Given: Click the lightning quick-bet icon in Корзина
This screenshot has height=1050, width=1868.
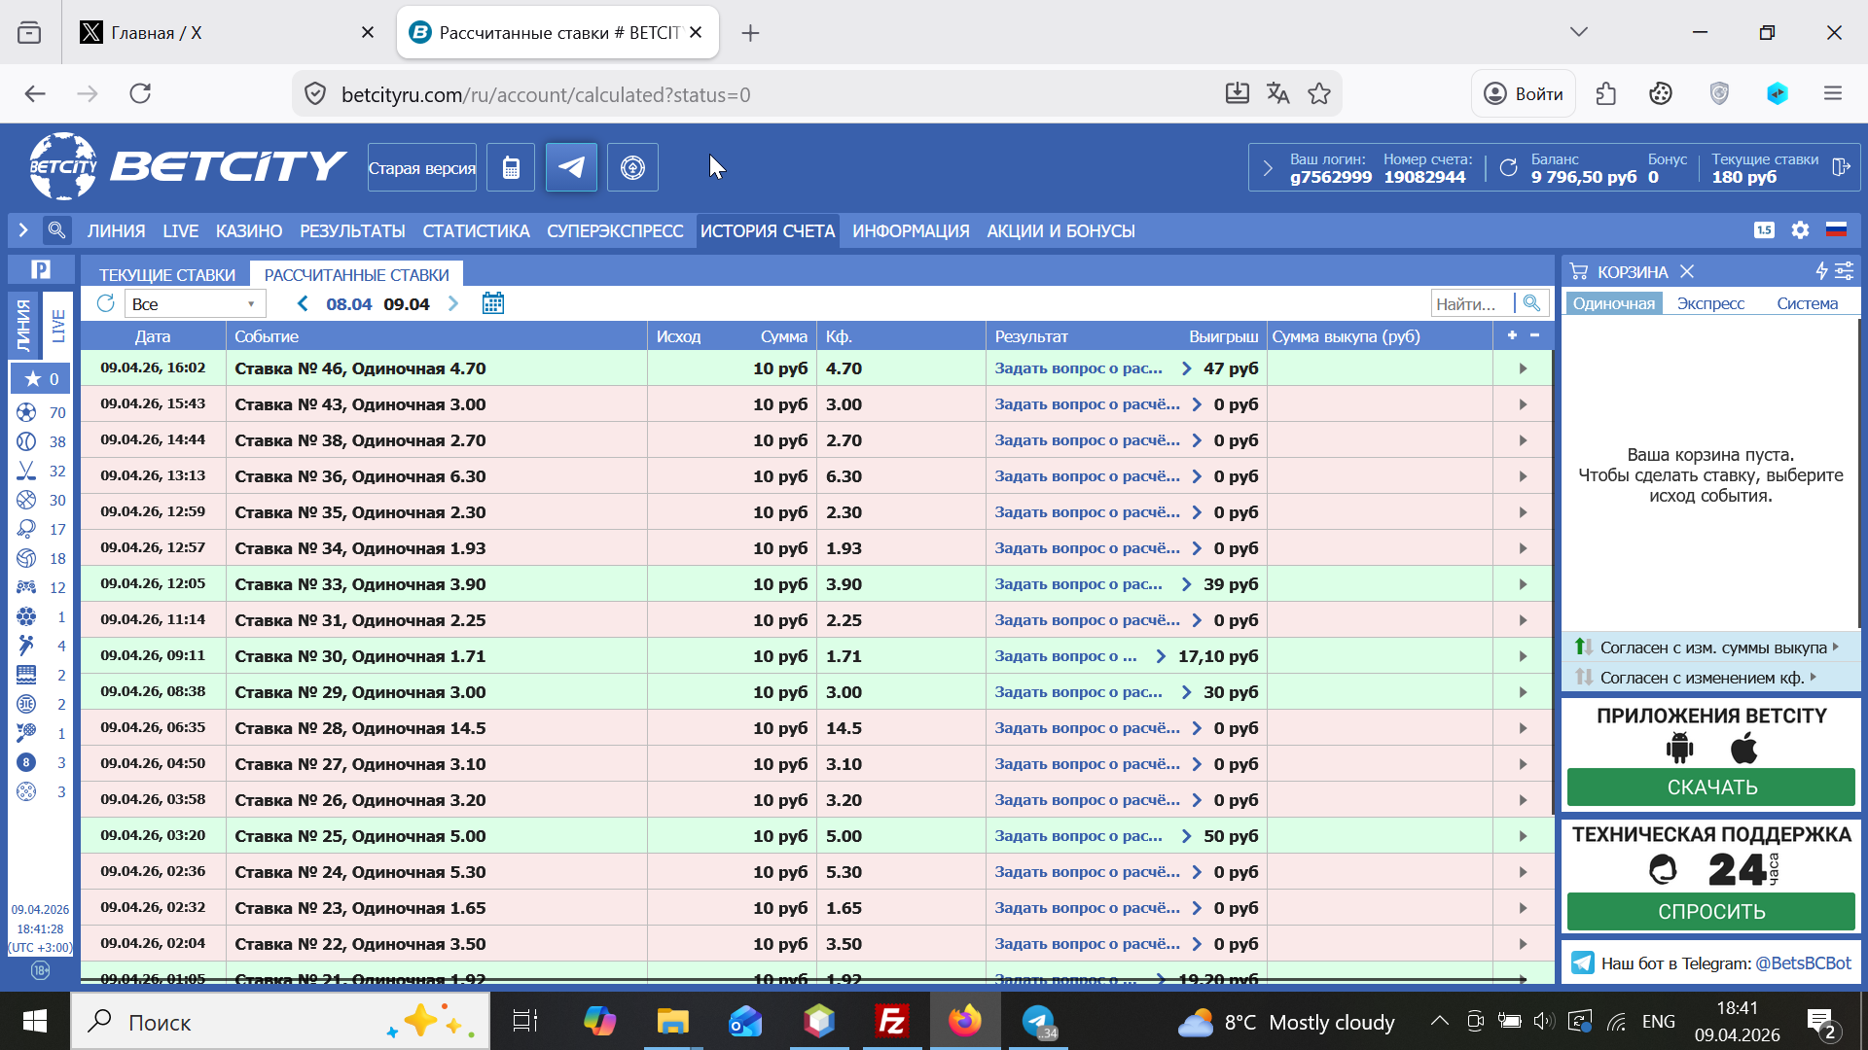Looking at the screenshot, I should click(x=1821, y=271).
